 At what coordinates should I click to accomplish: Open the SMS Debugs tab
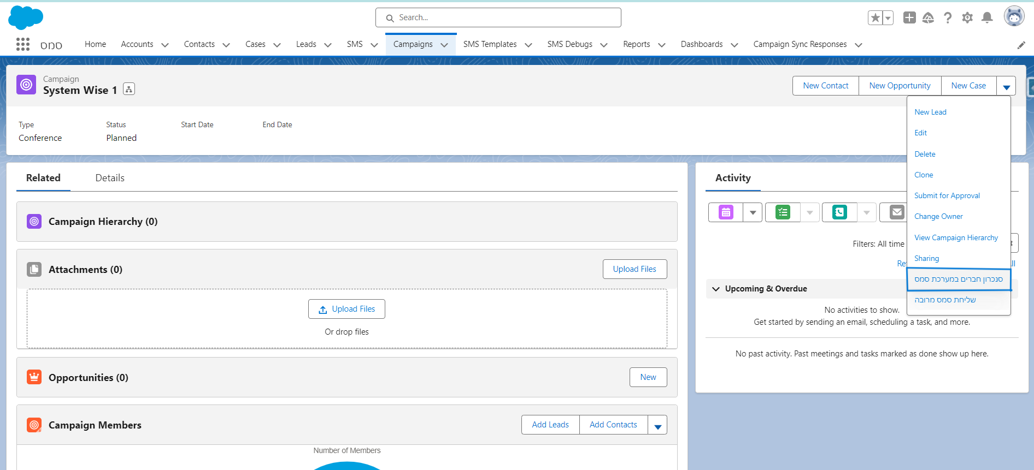click(x=570, y=44)
